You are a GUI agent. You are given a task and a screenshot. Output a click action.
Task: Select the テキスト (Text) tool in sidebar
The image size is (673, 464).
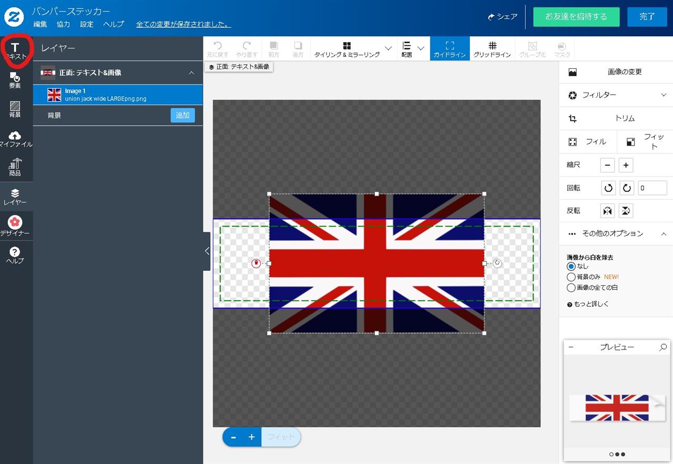(15, 51)
